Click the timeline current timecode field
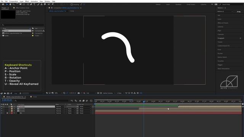 point(7,100)
